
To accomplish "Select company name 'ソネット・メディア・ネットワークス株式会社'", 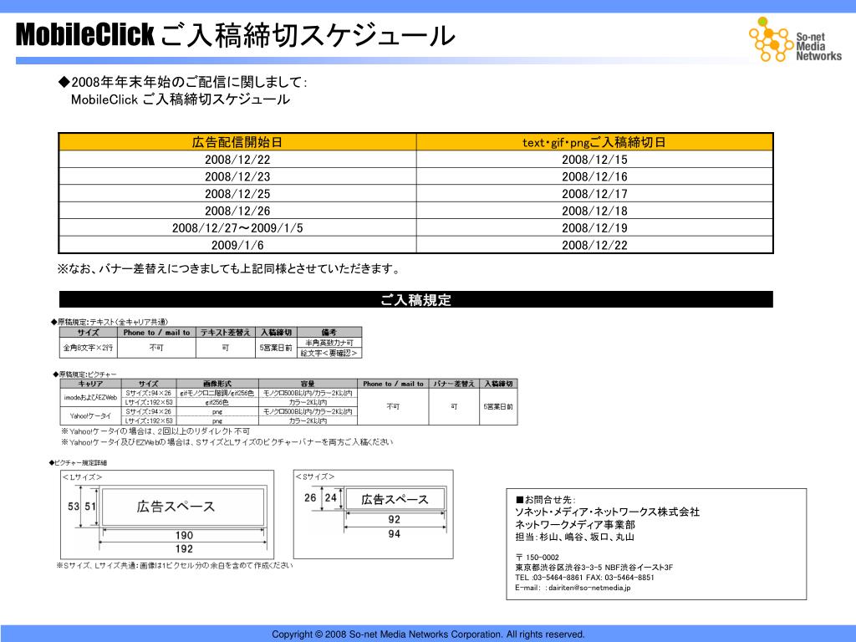I will click(x=607, y=512).
